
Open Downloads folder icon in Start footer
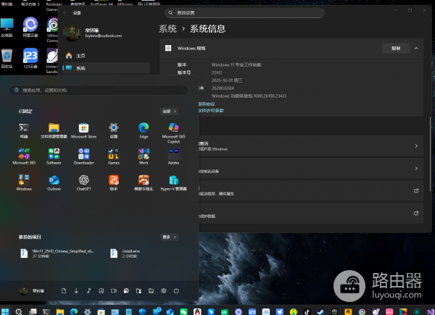[x=76, y=290]
